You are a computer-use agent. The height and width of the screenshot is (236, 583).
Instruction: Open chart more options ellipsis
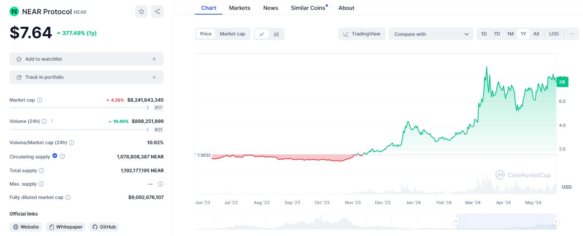coord(572,34)
